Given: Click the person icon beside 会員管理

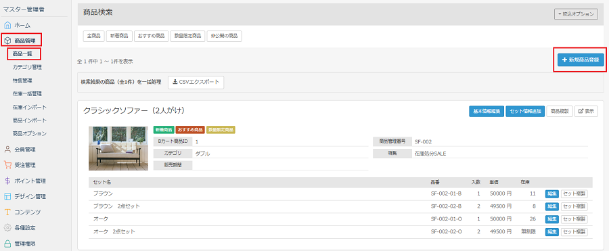Looking at the screenshot, I should [7, 150].
